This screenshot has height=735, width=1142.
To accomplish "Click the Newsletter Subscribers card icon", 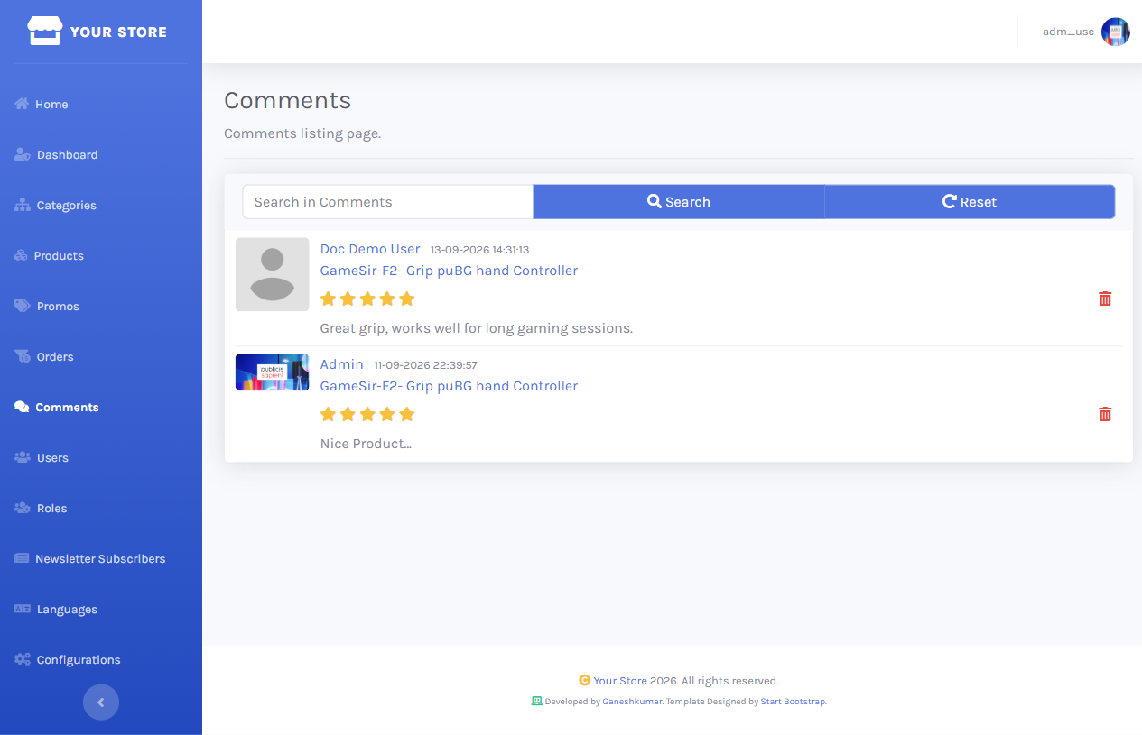I will 22,558.
